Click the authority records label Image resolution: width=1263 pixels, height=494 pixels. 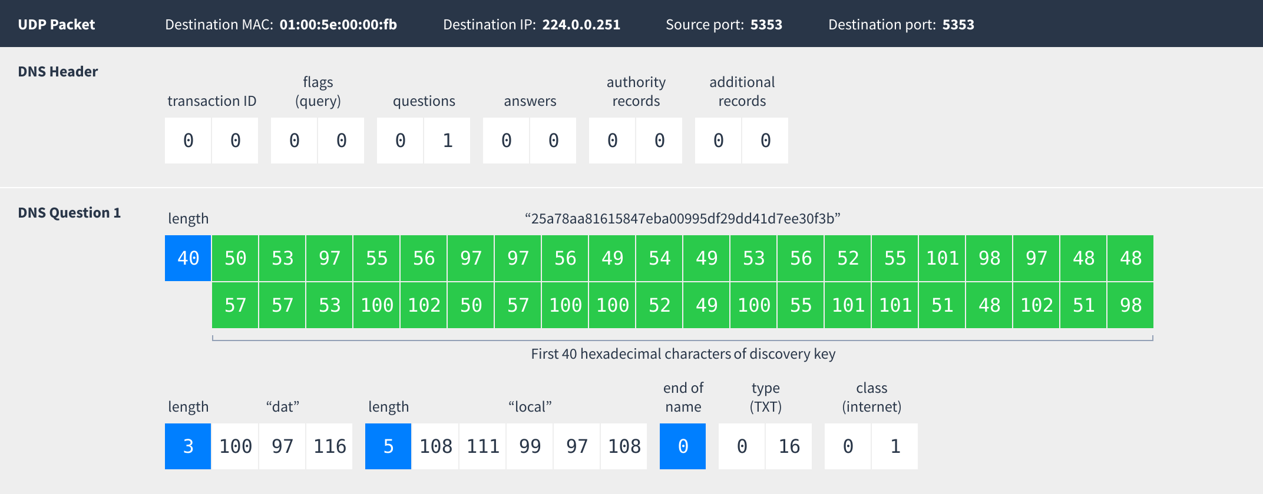point(636,92)
